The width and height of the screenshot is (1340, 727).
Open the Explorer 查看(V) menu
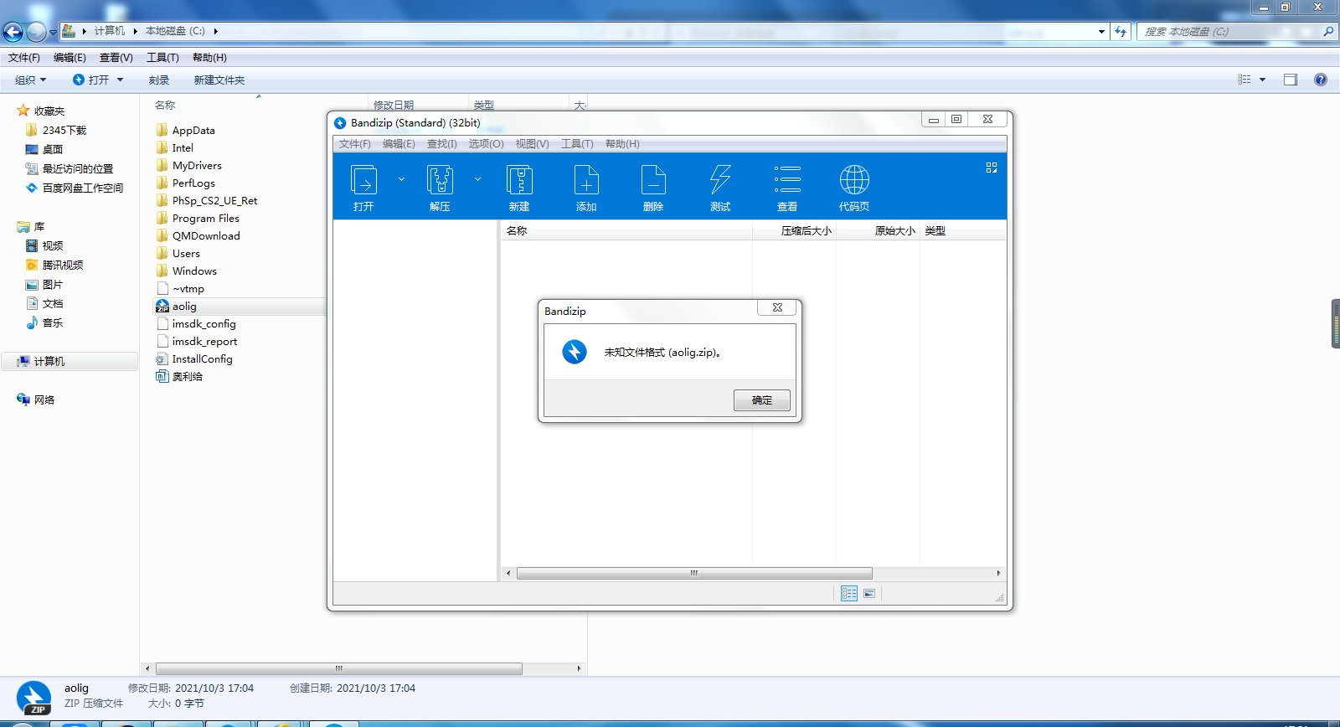(116, 57)
